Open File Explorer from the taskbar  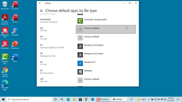point(74,99)
